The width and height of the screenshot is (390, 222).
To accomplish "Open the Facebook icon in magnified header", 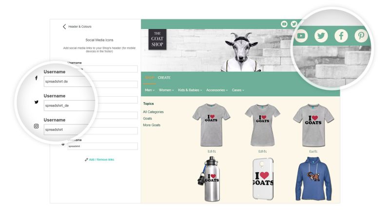I will pos(341,36).
